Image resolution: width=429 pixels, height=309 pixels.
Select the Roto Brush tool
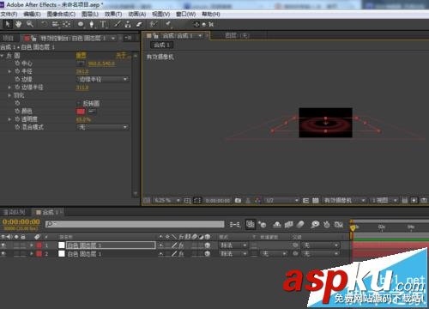(x=154, y=24)
